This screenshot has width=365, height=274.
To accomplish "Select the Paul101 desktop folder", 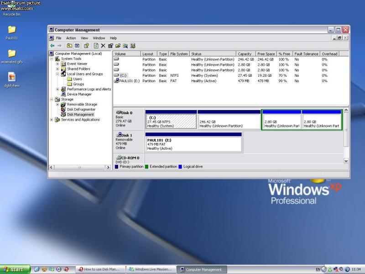I will tap(12, 32).
